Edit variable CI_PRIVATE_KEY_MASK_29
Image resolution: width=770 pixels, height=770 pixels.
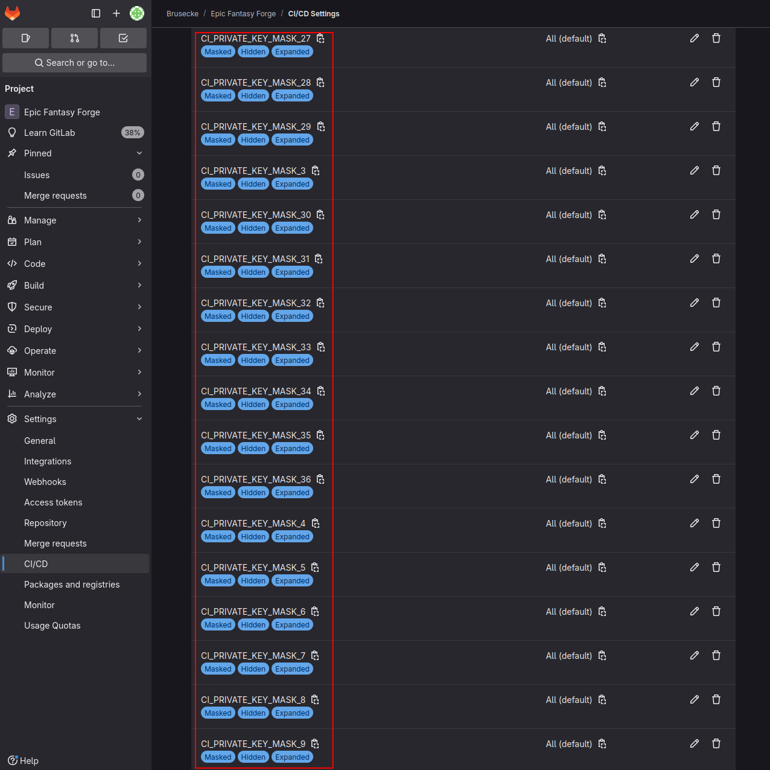point(695,126)
